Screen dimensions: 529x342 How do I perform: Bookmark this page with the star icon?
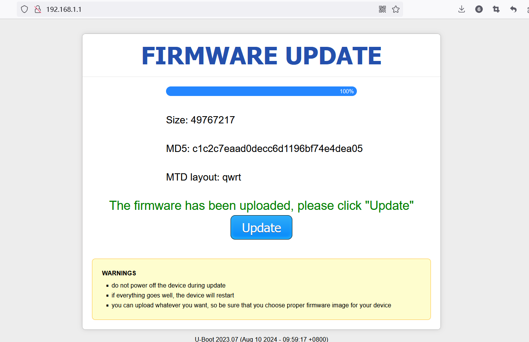[x=396, y=9]
